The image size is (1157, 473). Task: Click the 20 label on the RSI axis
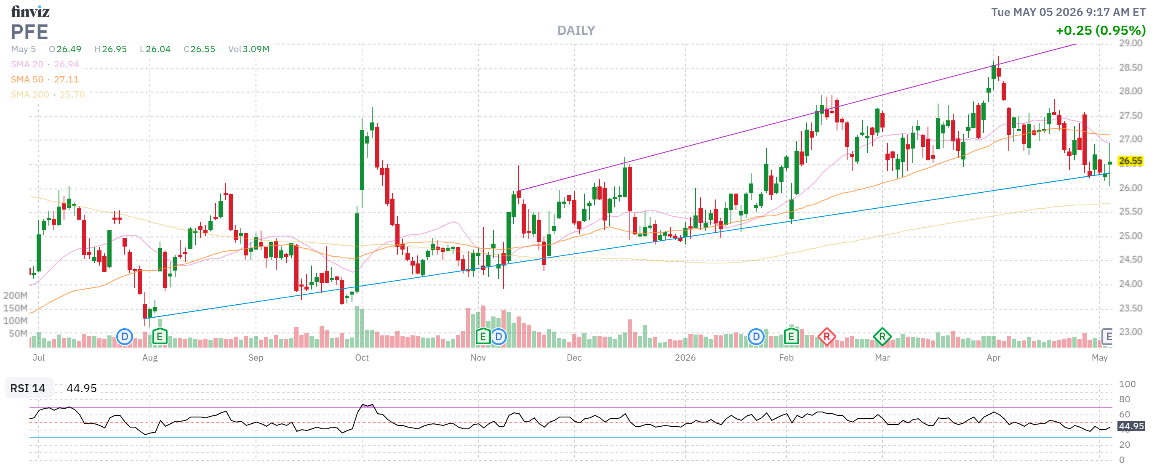click(1124, 445)
